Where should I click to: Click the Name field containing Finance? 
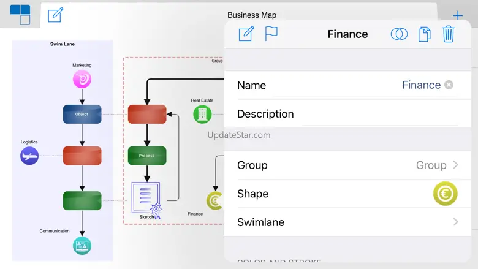347,85
